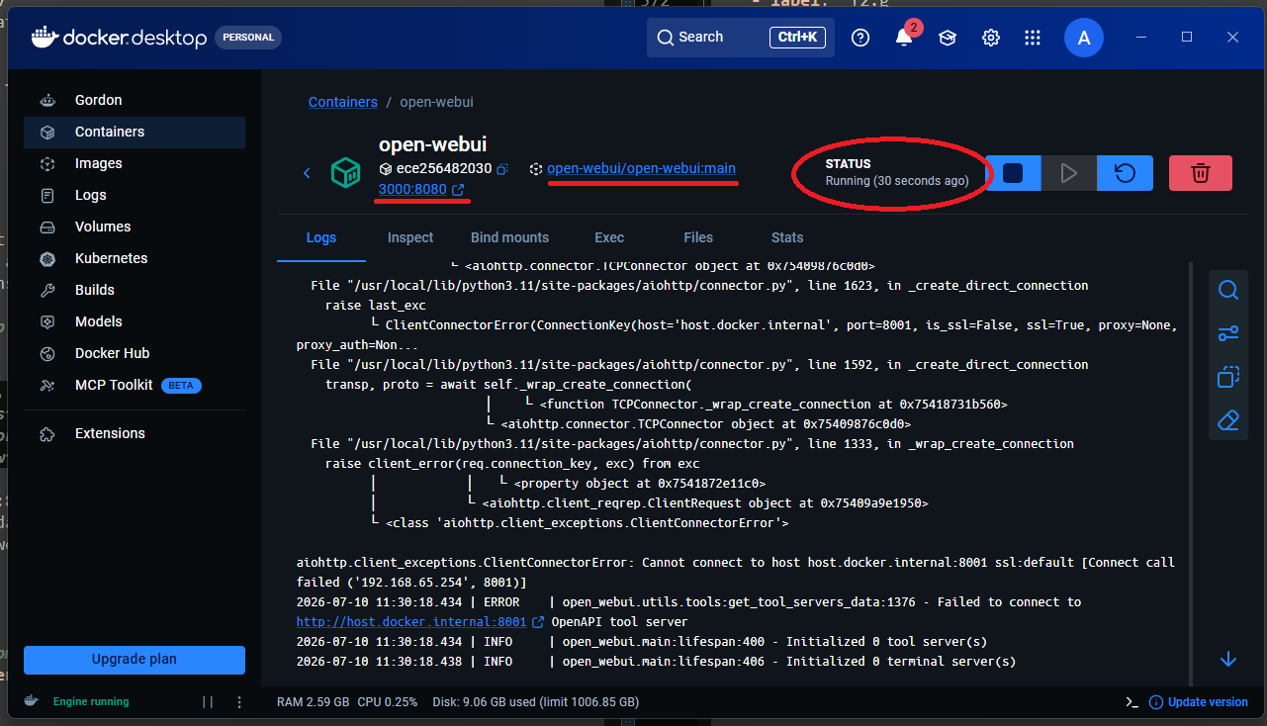Click the PERSONAL plan badge
The width and height of the screenshot is (1267, 726).
(x=248, y=38)
